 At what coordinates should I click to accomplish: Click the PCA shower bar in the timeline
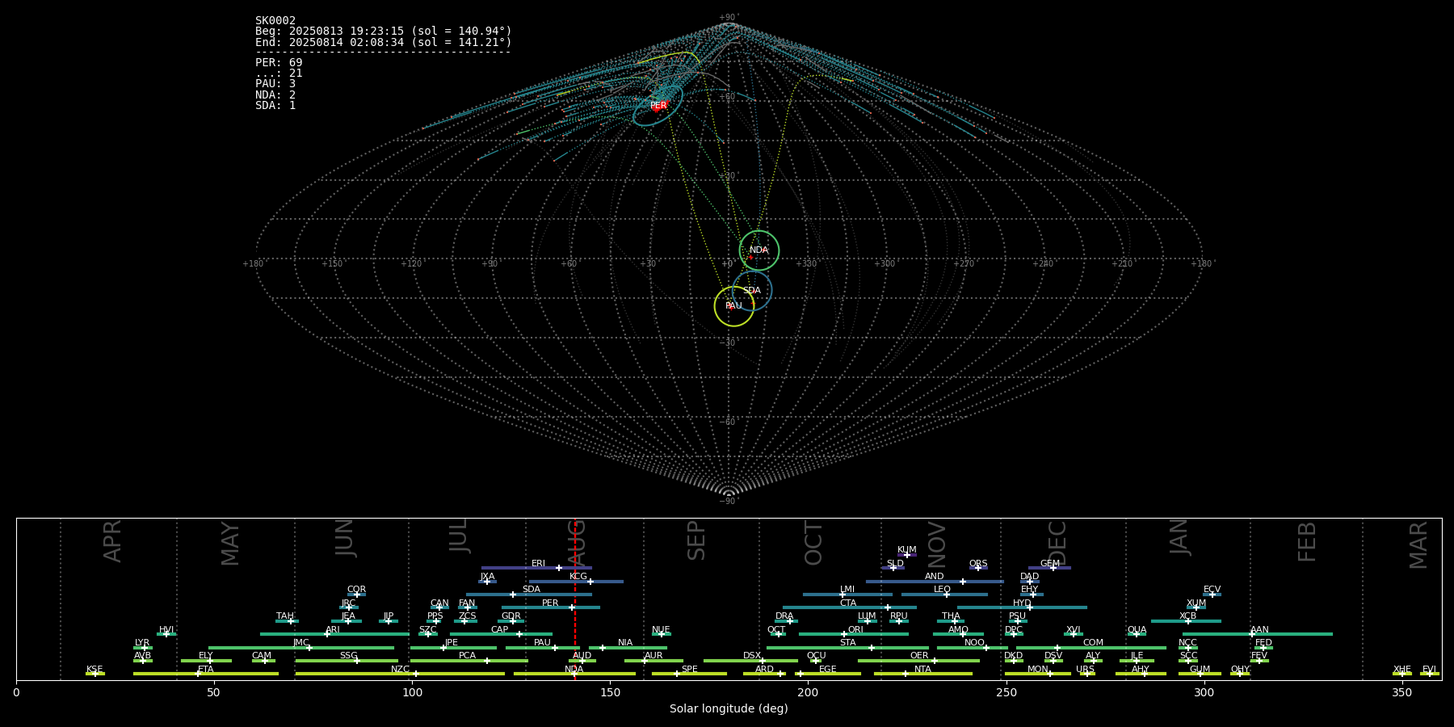coord(469,661)
